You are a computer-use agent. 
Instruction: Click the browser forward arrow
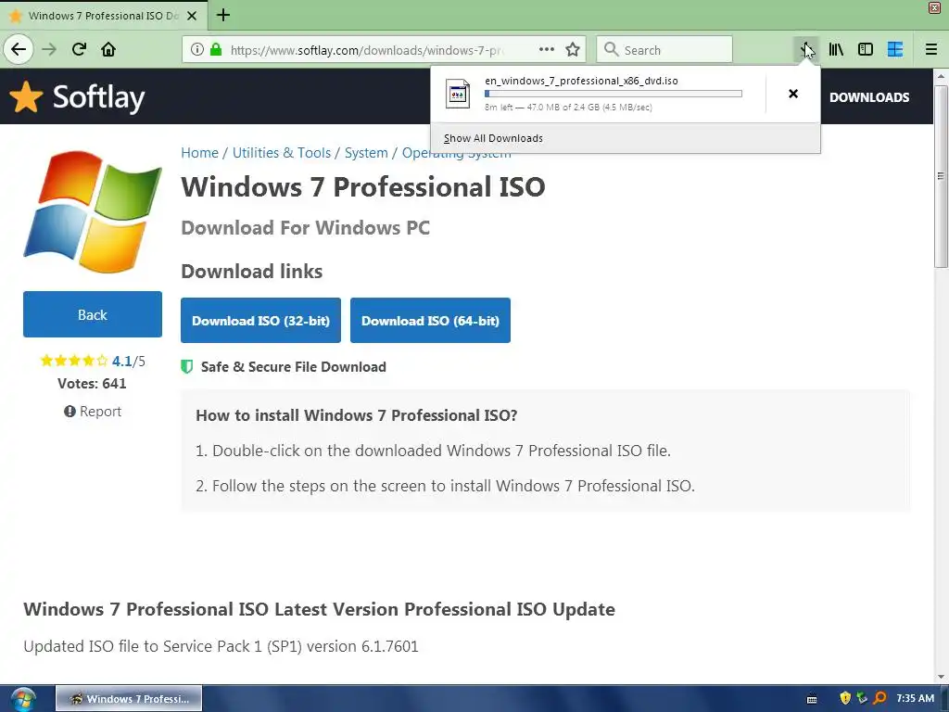pos(49,49)
